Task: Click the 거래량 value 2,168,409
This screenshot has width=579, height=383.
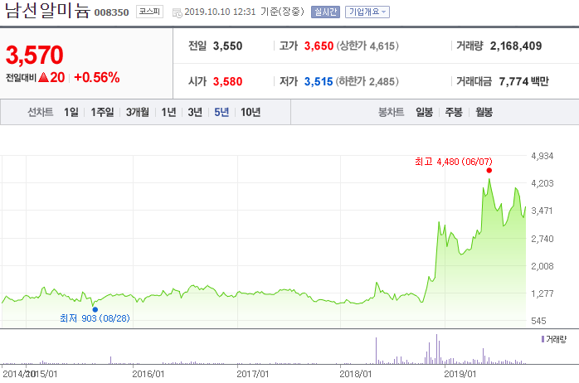Action: (516, 46)
